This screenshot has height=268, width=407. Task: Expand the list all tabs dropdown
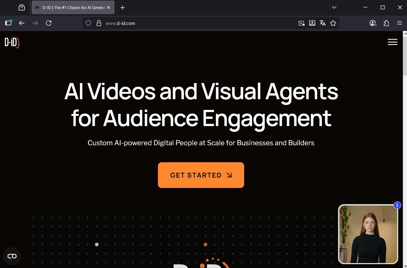(x=334, y=7)
